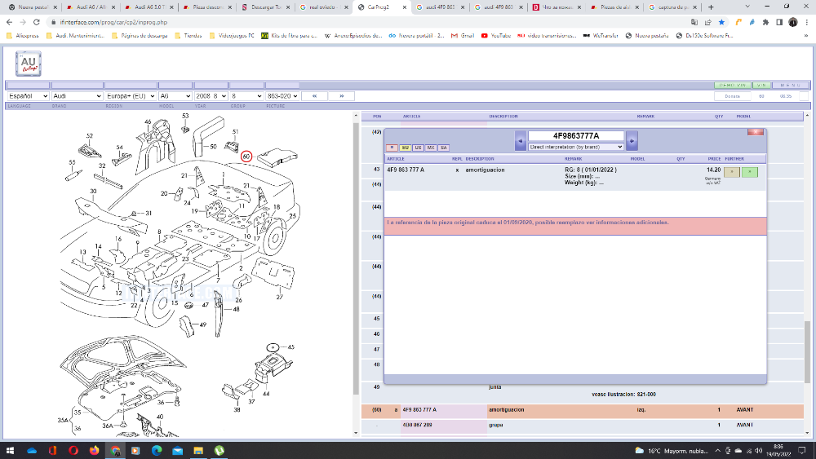Go back in browser history

(9, 22)
